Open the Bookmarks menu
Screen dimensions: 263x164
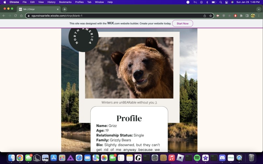[65, 2]
